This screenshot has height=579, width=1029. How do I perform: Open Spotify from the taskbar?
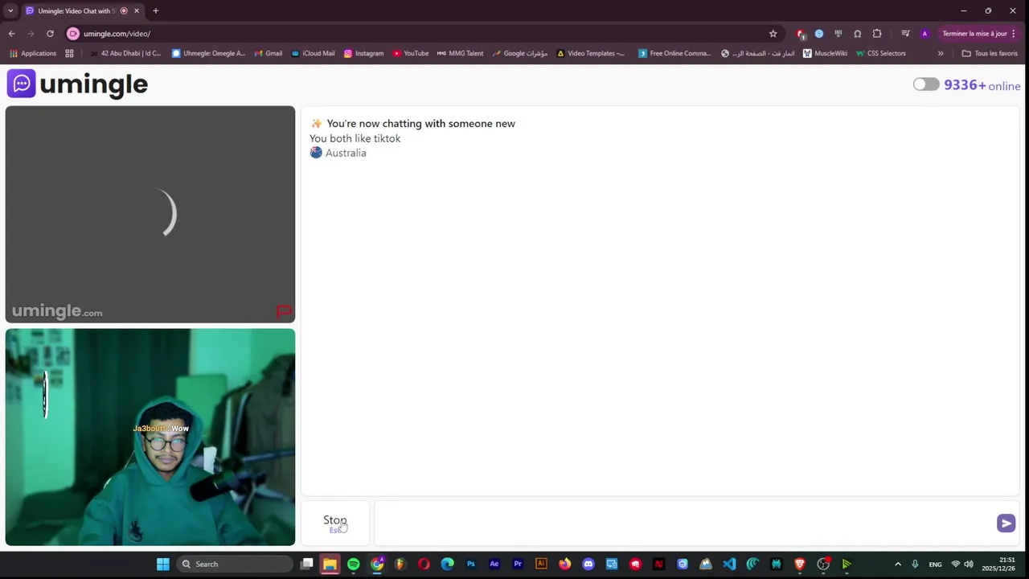(x=353, y=564)
